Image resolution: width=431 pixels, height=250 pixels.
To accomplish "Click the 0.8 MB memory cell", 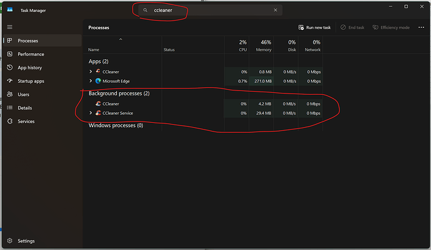I will [x=261, y=72].
